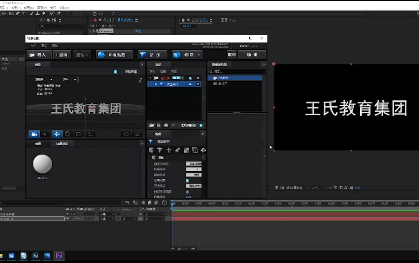The image size is (419, 263).
Task: Open the preview render mode dropdown
Action: [x=44, y=79]
